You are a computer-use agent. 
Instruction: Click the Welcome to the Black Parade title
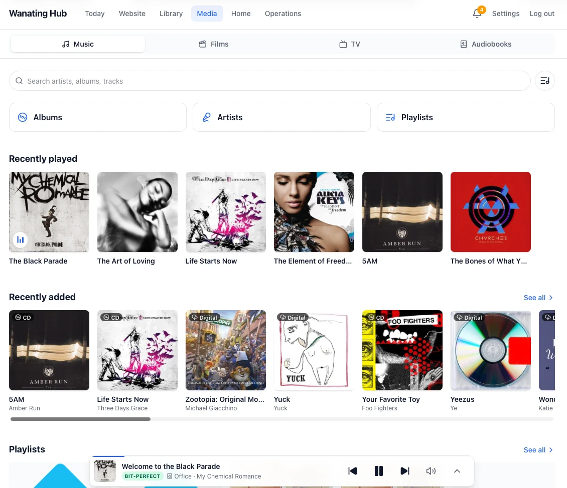tap(171, 466)
